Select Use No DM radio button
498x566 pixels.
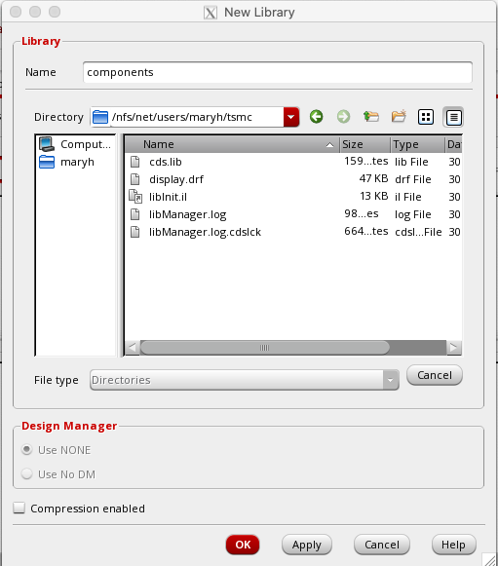26,474
